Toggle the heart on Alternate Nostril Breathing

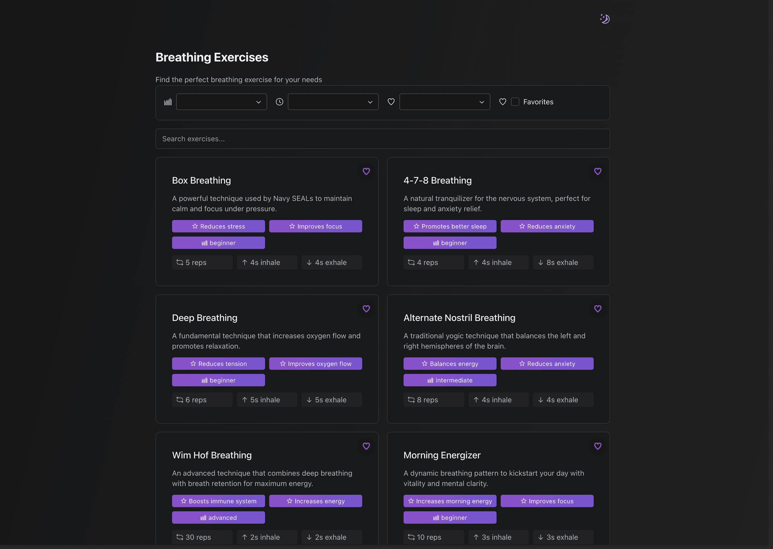pyautogui.click(x=598, y=309)
